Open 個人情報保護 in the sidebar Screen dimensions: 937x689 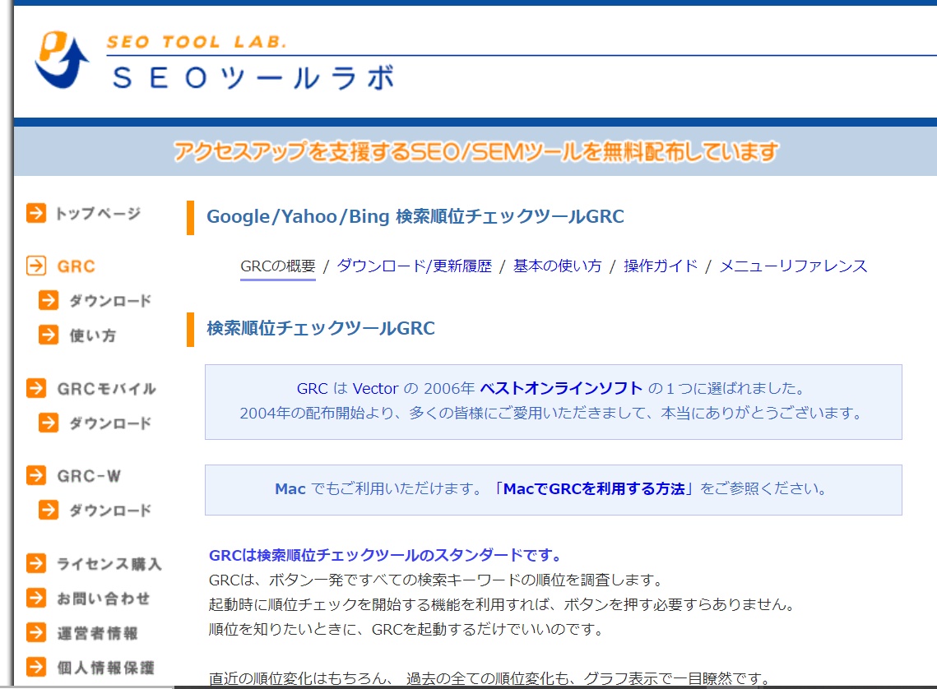pyautogui.click(x=106, y=668)
